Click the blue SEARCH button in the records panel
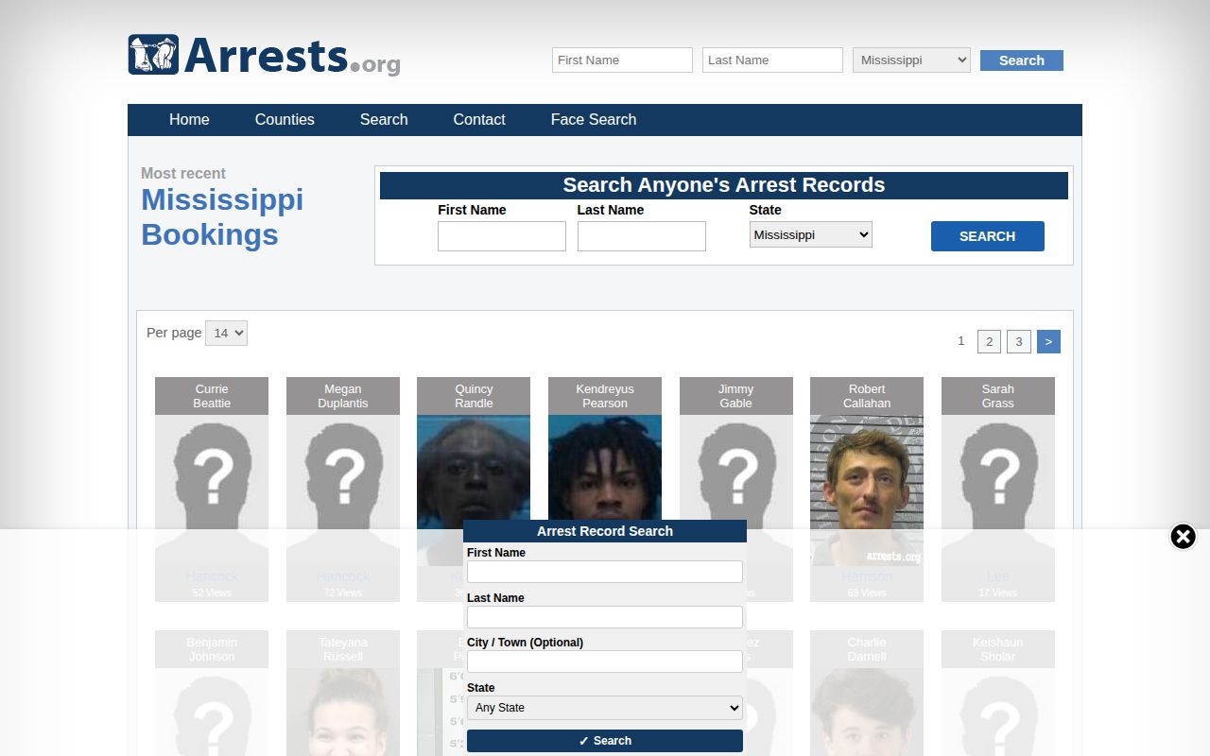Screen dimensions: 1210x756 coord(988,236)
